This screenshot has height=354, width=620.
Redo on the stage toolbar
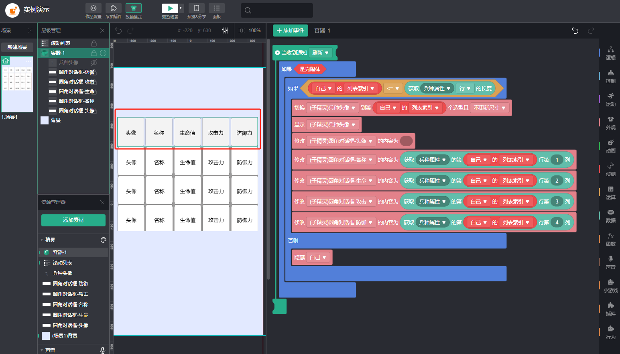(130, 31)
